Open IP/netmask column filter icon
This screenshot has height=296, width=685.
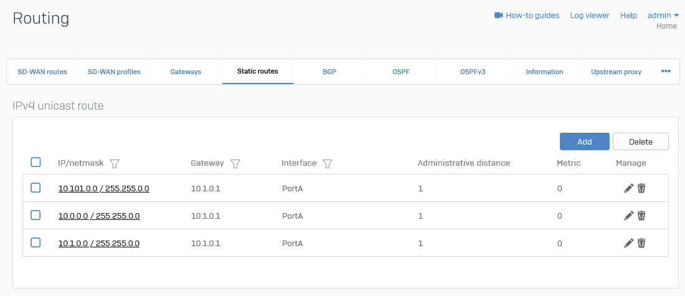[115, 164]
